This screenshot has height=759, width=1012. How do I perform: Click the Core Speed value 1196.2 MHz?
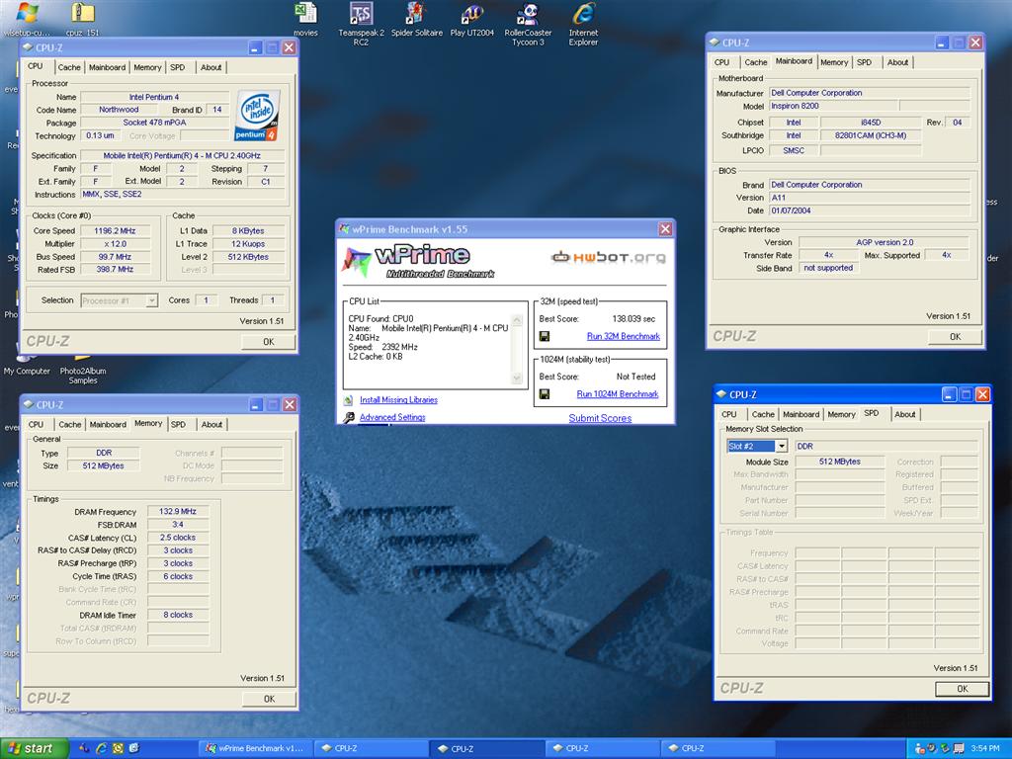tap(115, 231)
